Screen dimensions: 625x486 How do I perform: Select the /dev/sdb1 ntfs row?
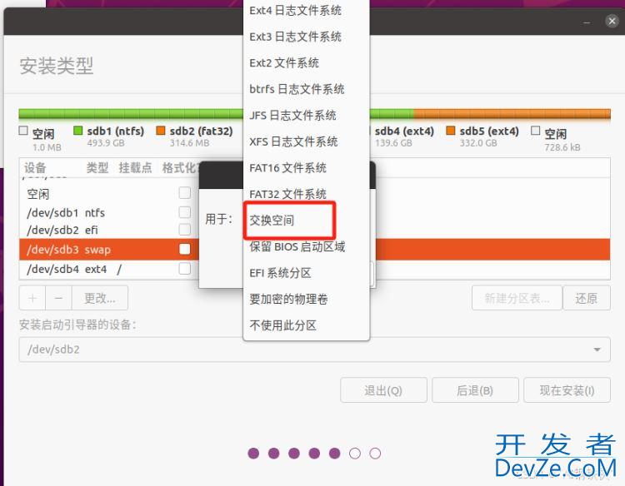109,212
